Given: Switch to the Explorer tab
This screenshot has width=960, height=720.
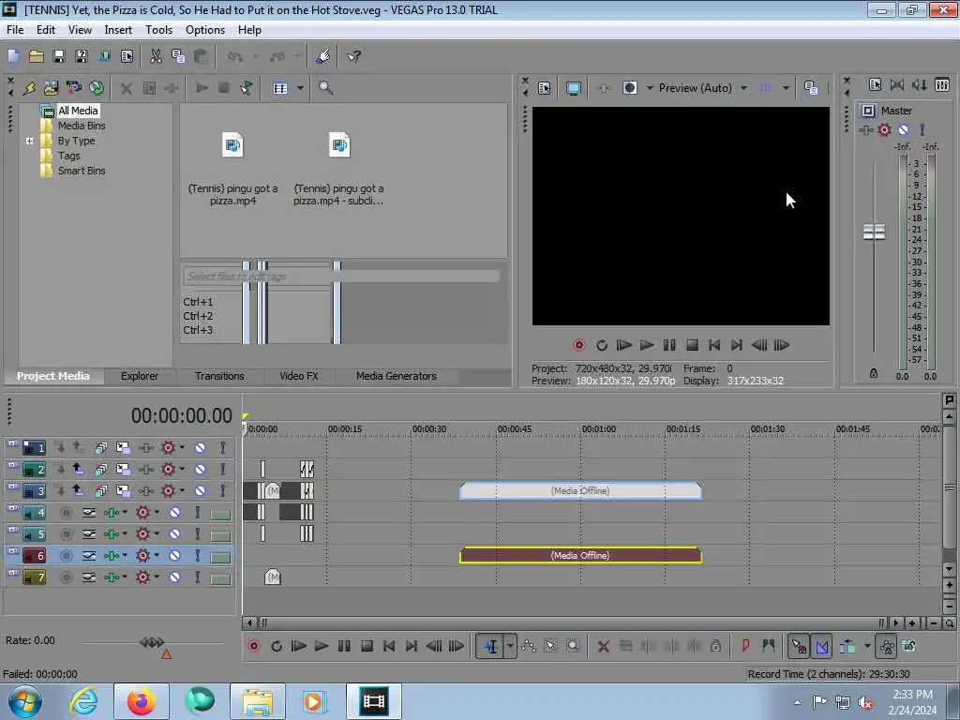Looking at the screenshot, I should point(140,376).
